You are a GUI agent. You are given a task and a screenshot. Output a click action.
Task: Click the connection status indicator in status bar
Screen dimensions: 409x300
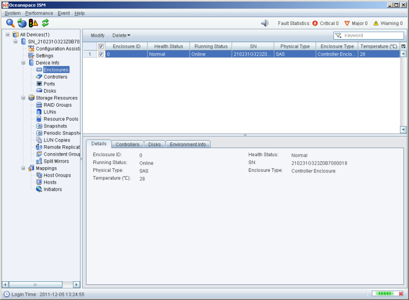click(388, 294)
